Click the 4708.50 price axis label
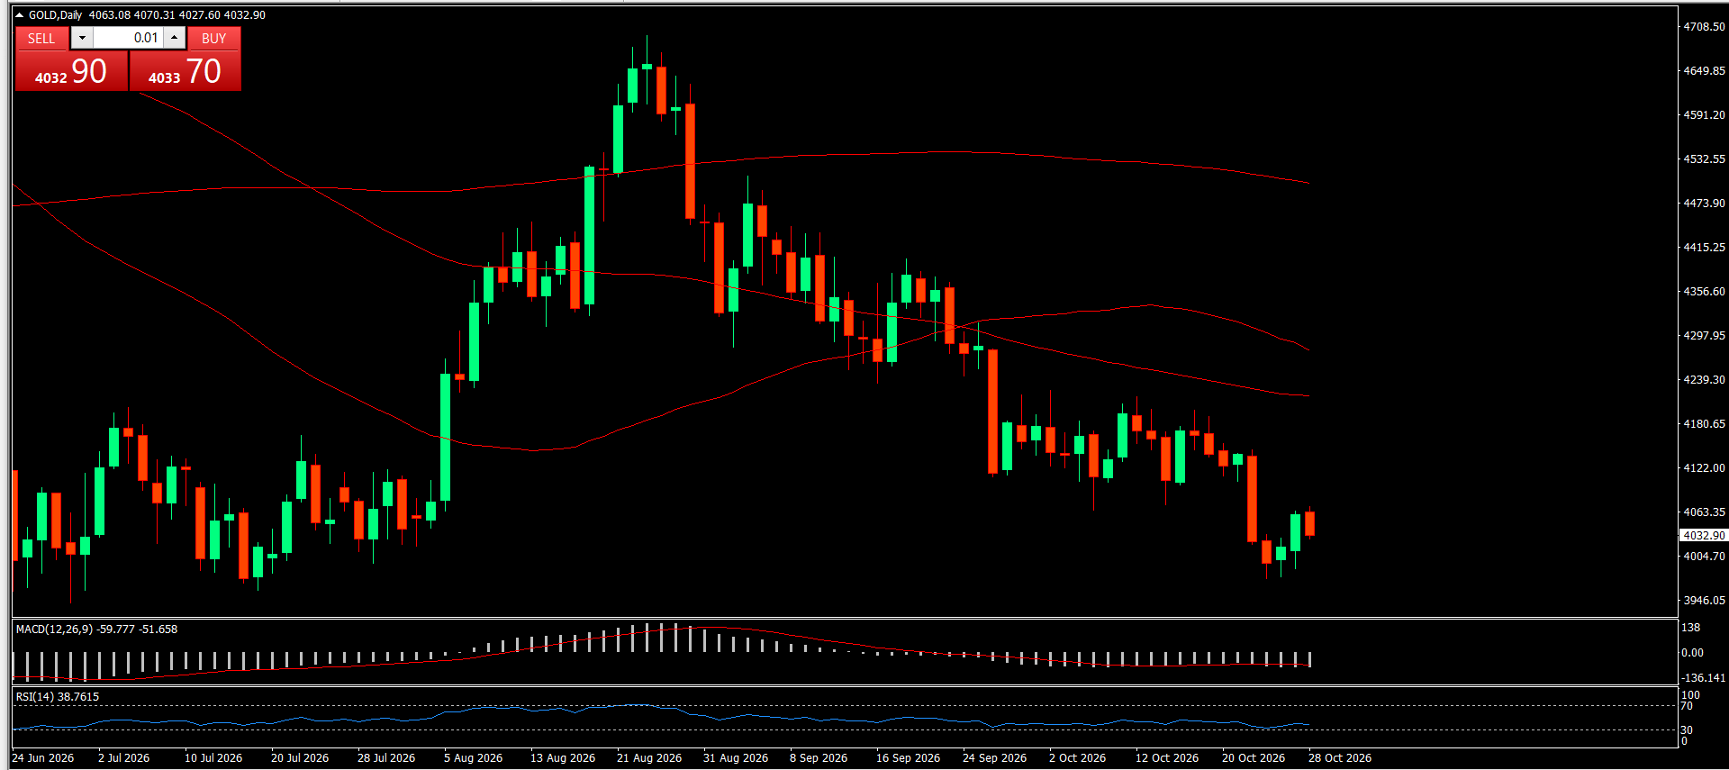The height and width of the screenshot is (770, 1729). (1704, 27)
